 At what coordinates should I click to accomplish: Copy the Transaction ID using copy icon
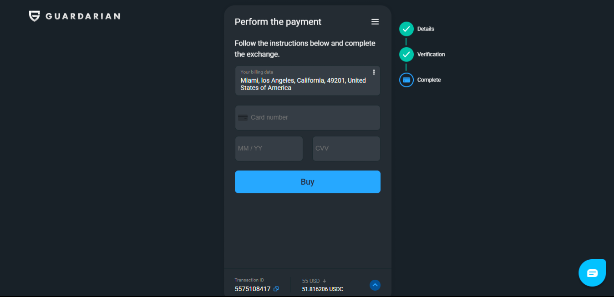point(276,289)
